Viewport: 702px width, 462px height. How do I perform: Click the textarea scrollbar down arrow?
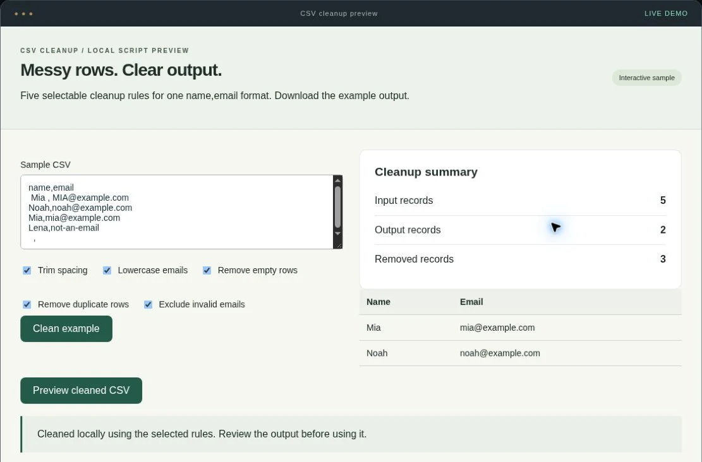[x=338, y=234]
